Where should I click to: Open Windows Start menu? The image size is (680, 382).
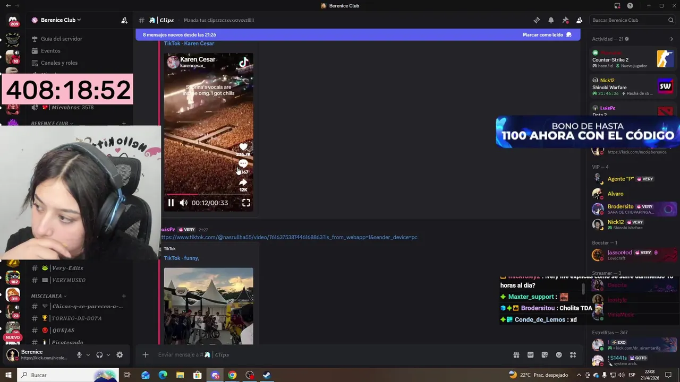(8, 375)
